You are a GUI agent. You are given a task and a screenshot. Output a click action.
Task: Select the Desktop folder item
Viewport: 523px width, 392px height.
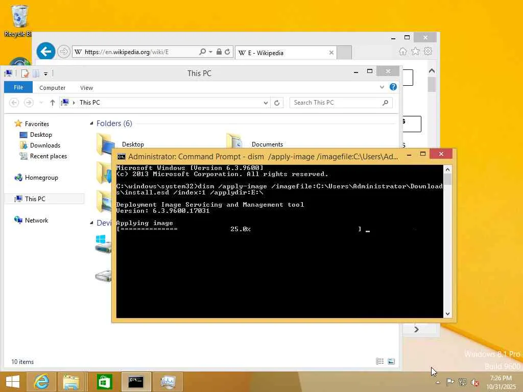[120, 144]
